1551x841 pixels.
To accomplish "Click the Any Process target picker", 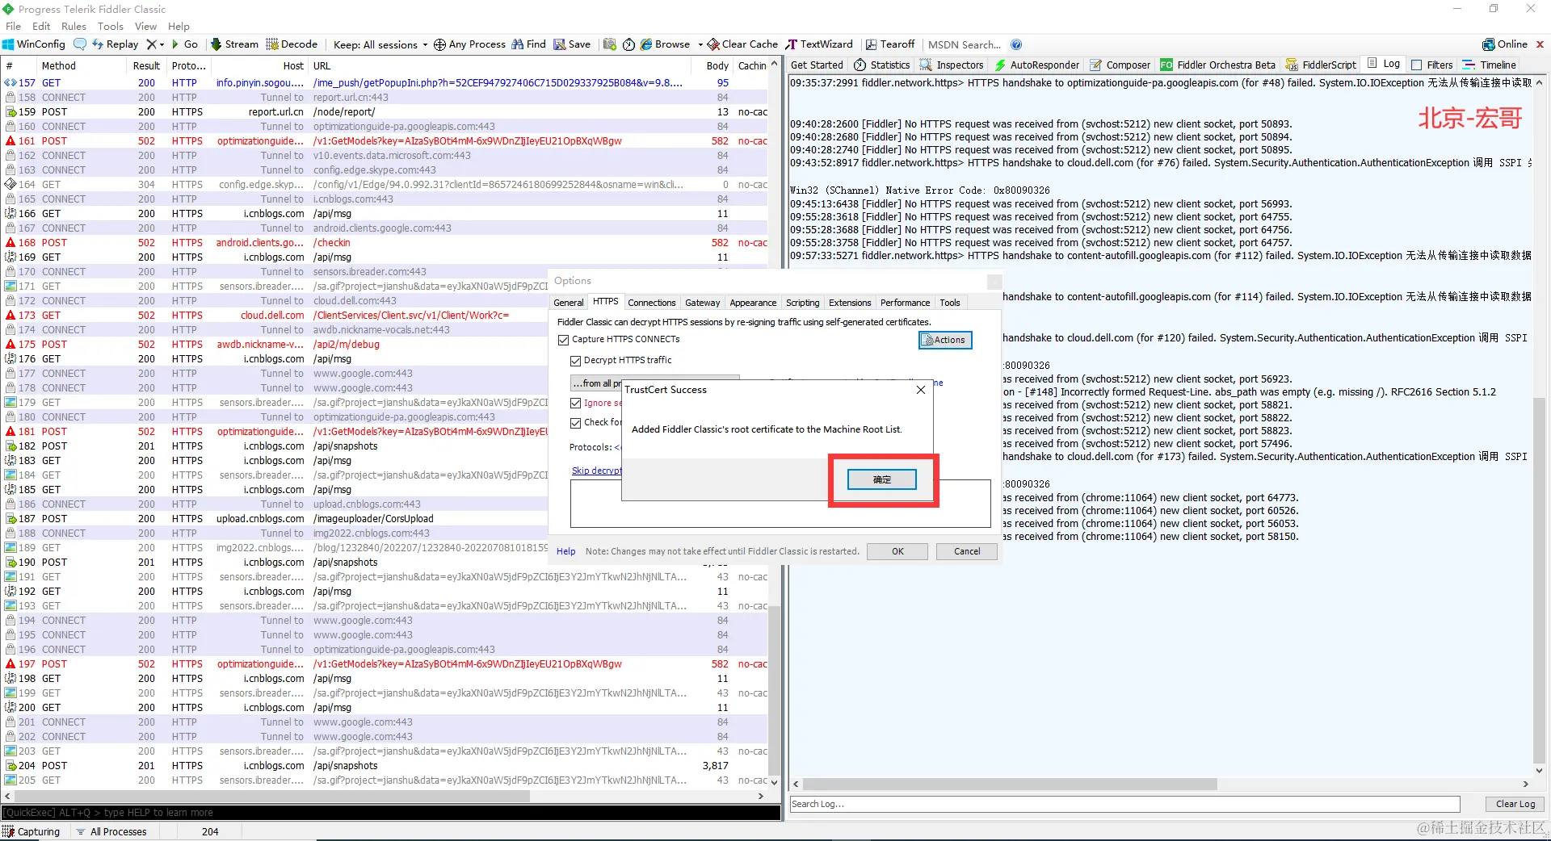I will (469, 44).
